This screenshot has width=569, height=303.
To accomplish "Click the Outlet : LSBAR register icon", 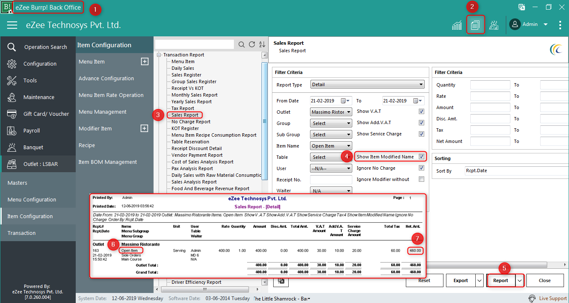I will [x=12, y=164].
